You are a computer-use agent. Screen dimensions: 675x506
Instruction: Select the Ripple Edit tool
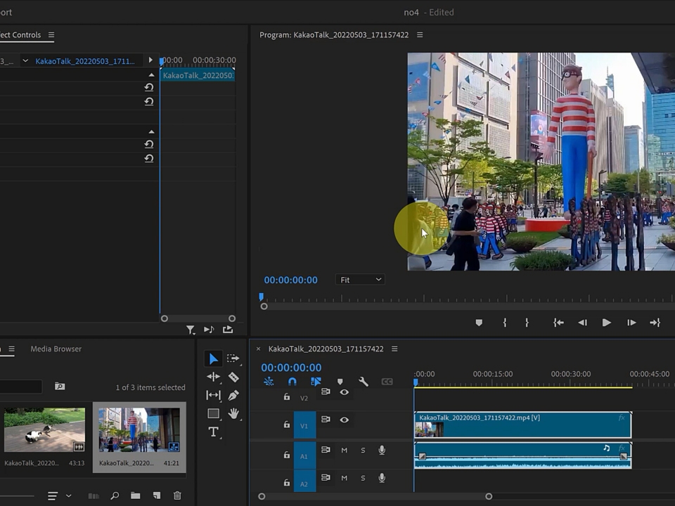tap(213, 377)
